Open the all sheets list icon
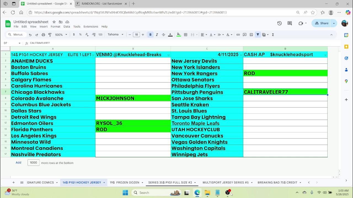 click(x=22, y=183)
